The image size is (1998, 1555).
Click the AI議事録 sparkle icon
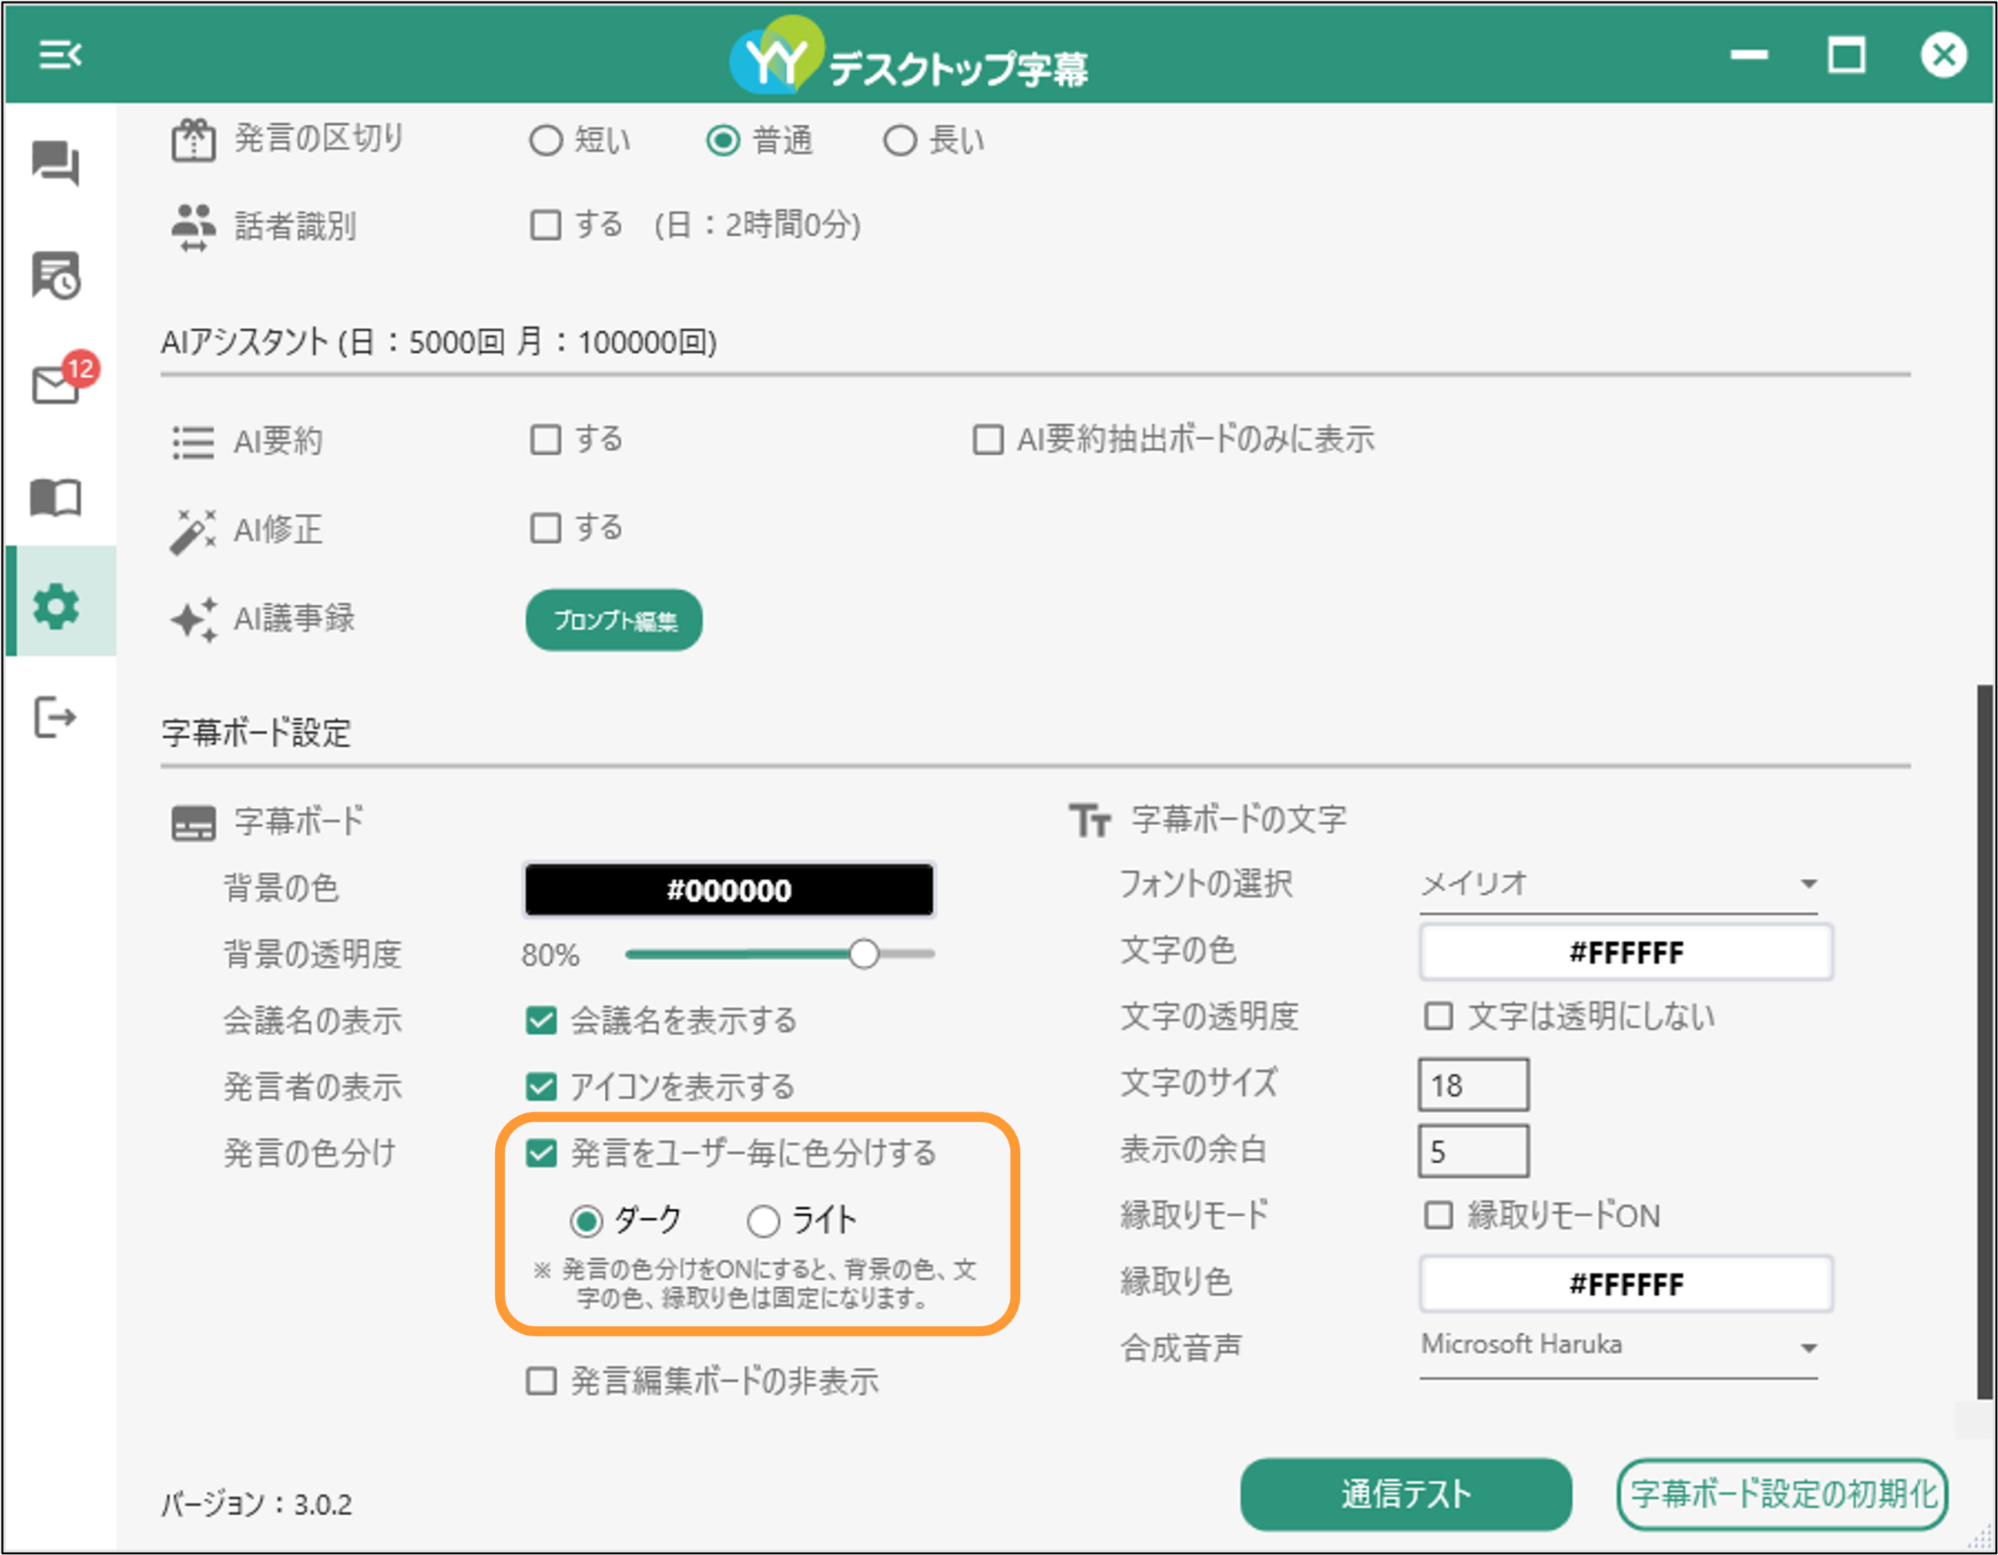click(194, 620)
